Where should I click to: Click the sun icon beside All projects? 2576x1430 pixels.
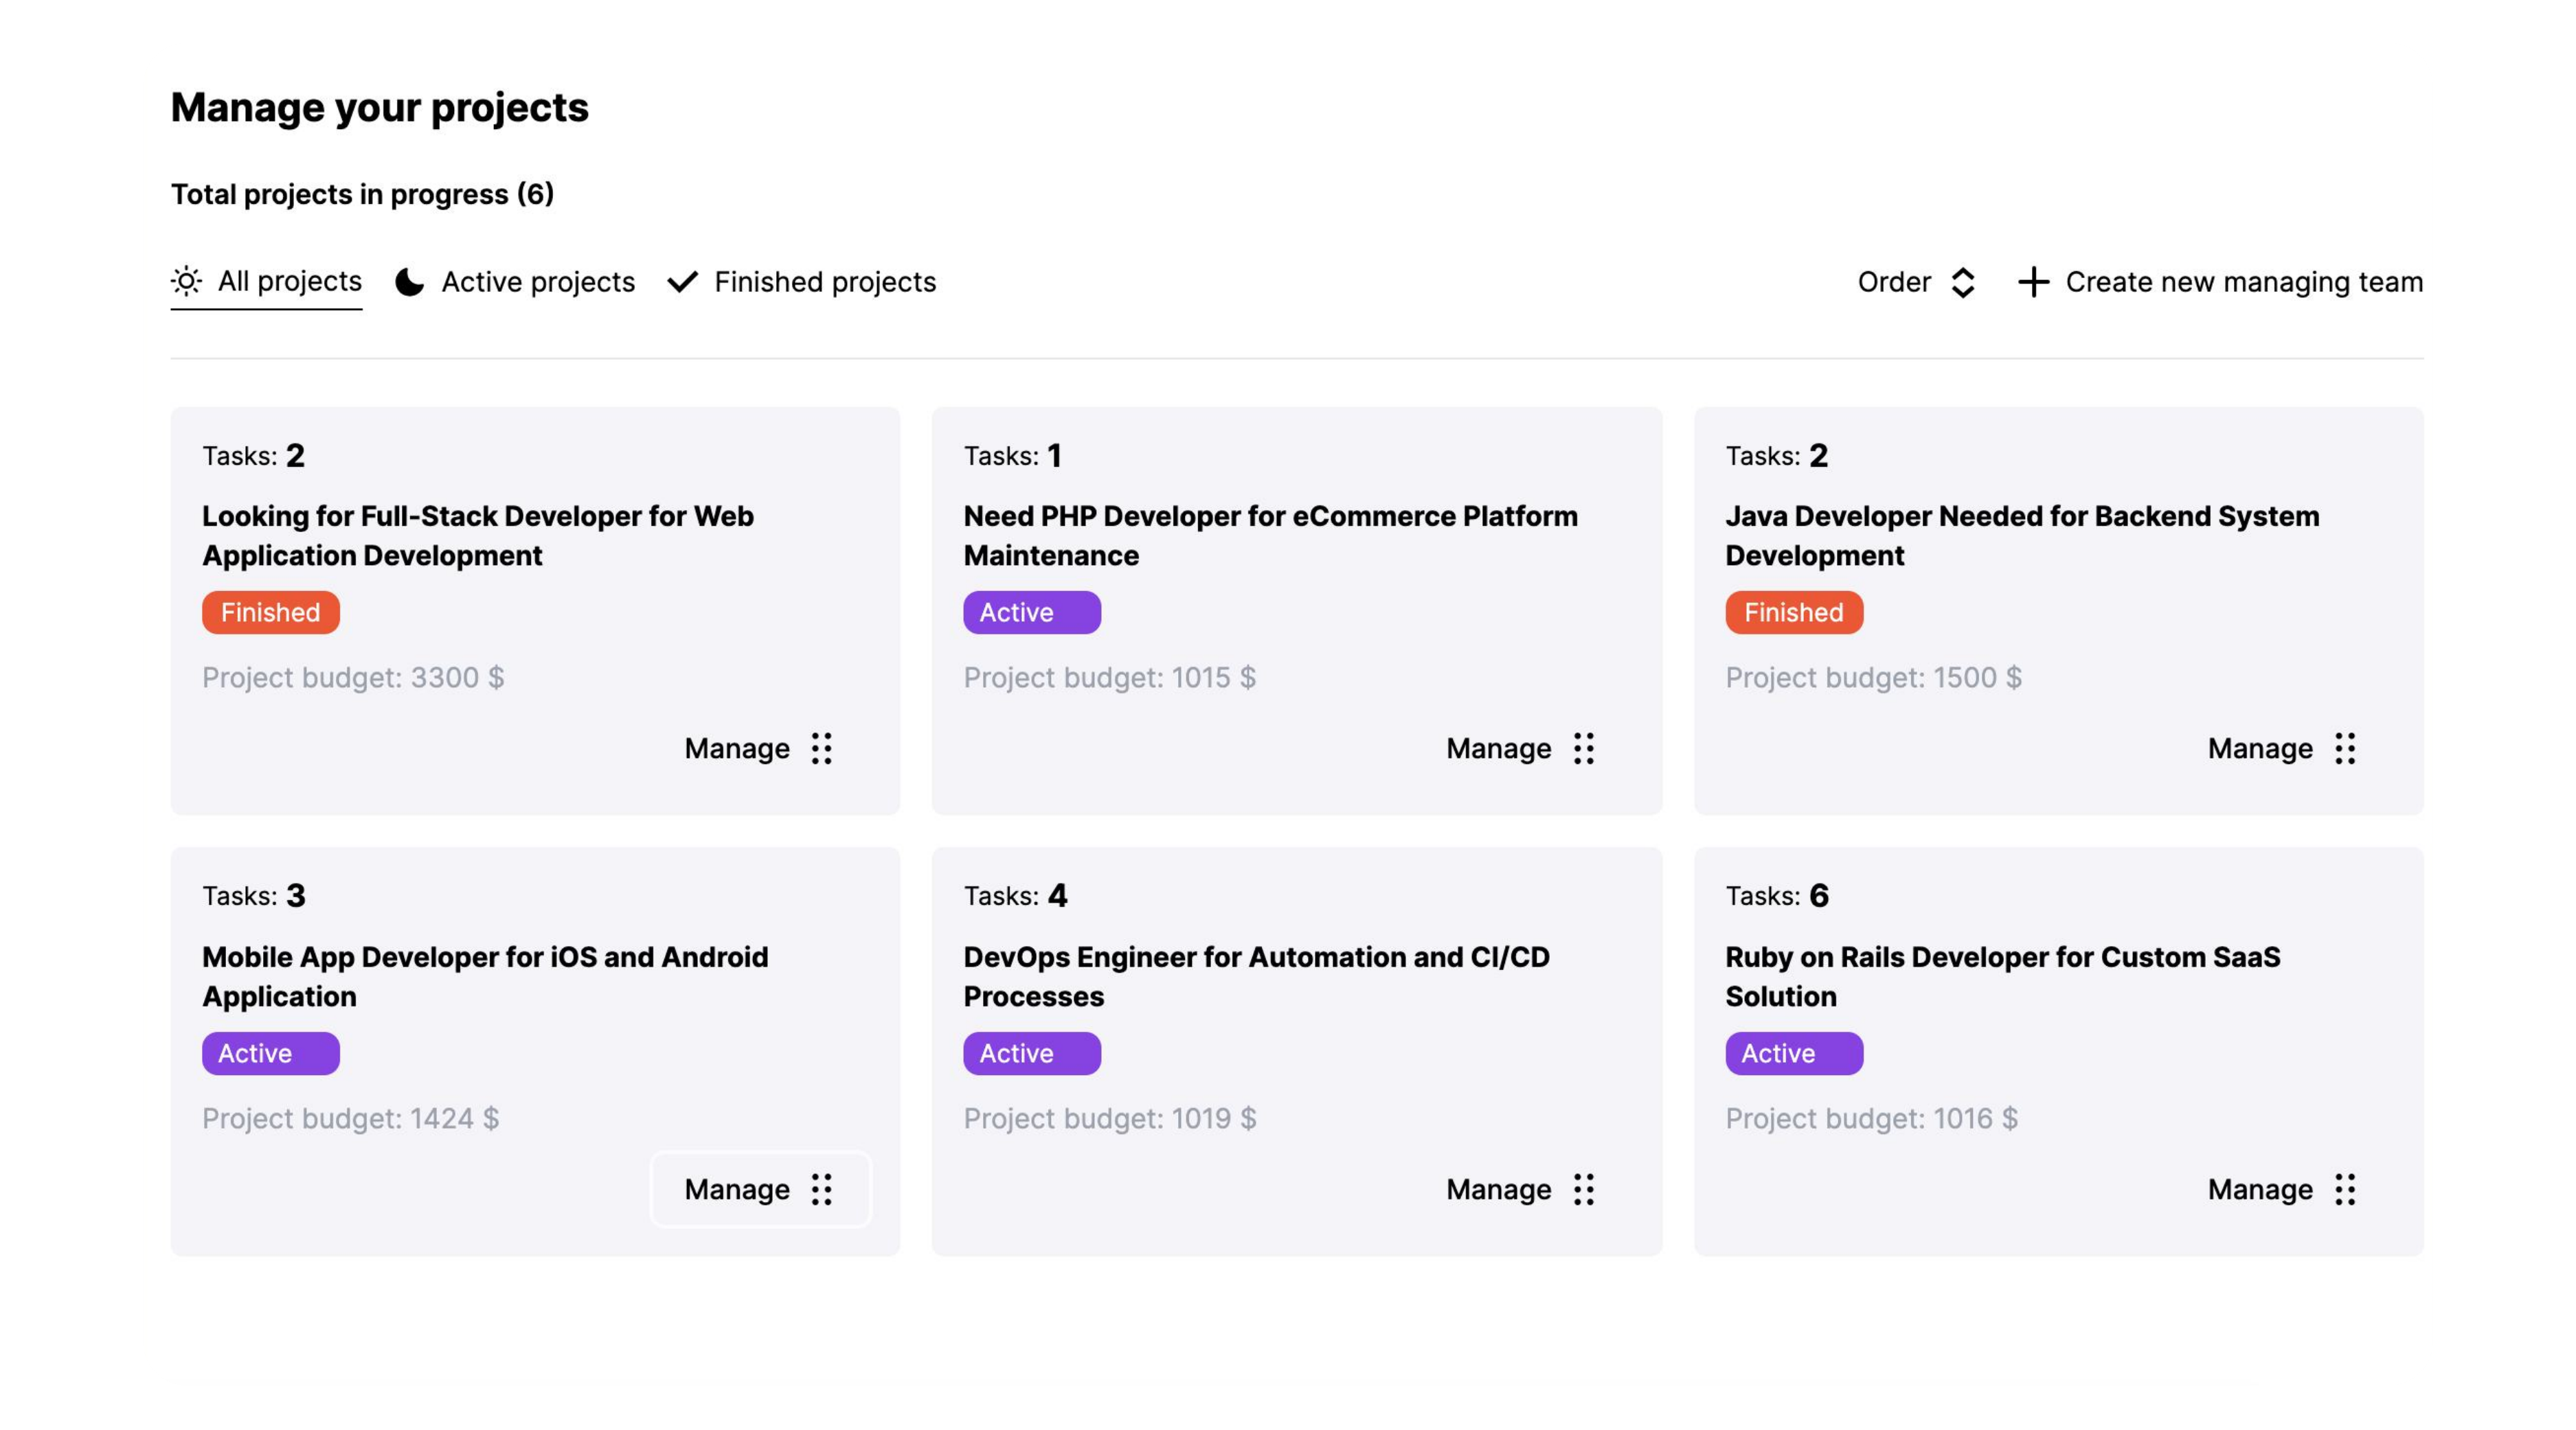coord(187,281)
